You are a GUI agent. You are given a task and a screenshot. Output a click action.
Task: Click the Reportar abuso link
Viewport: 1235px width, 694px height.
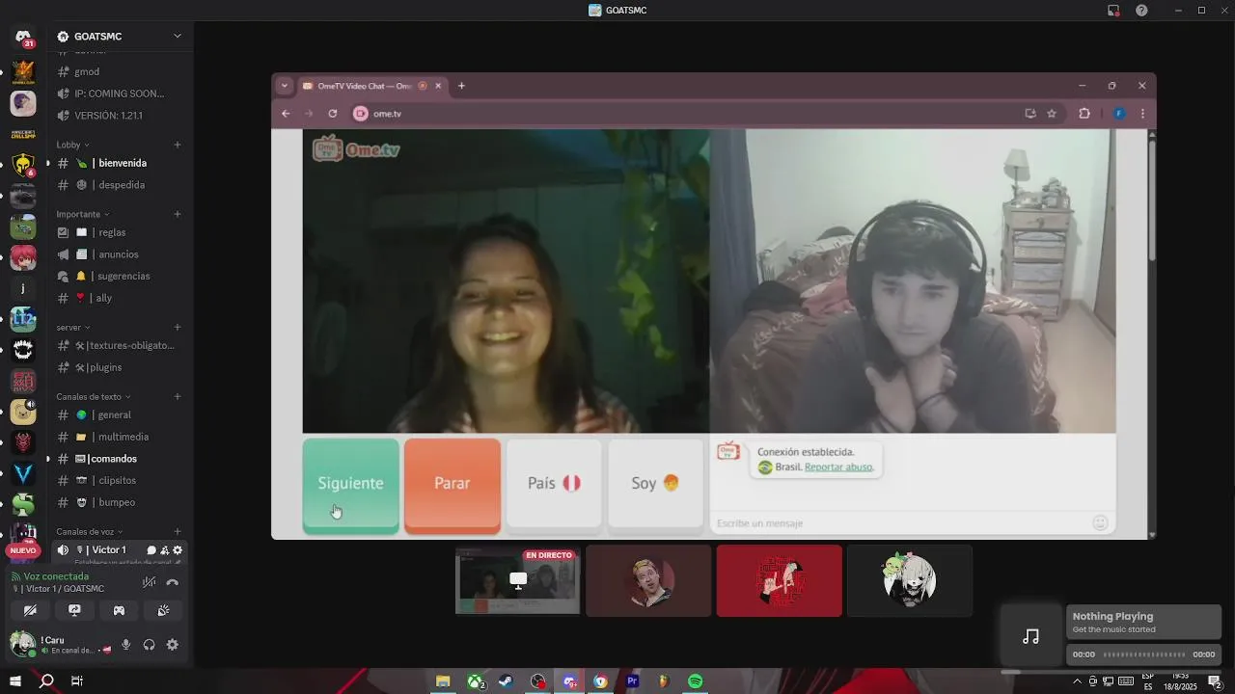pyautogui.click(x=838, y=467)
